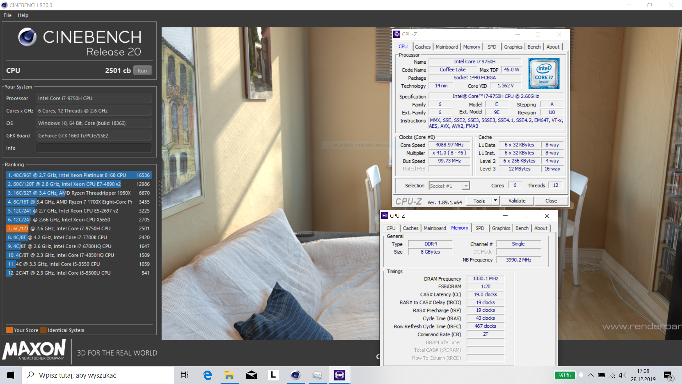Click the GFX Board field GeForce GTX 1660 Ti
Image resolution: width=682 pixels, height=384 pixels.
(x=94, y=136)
